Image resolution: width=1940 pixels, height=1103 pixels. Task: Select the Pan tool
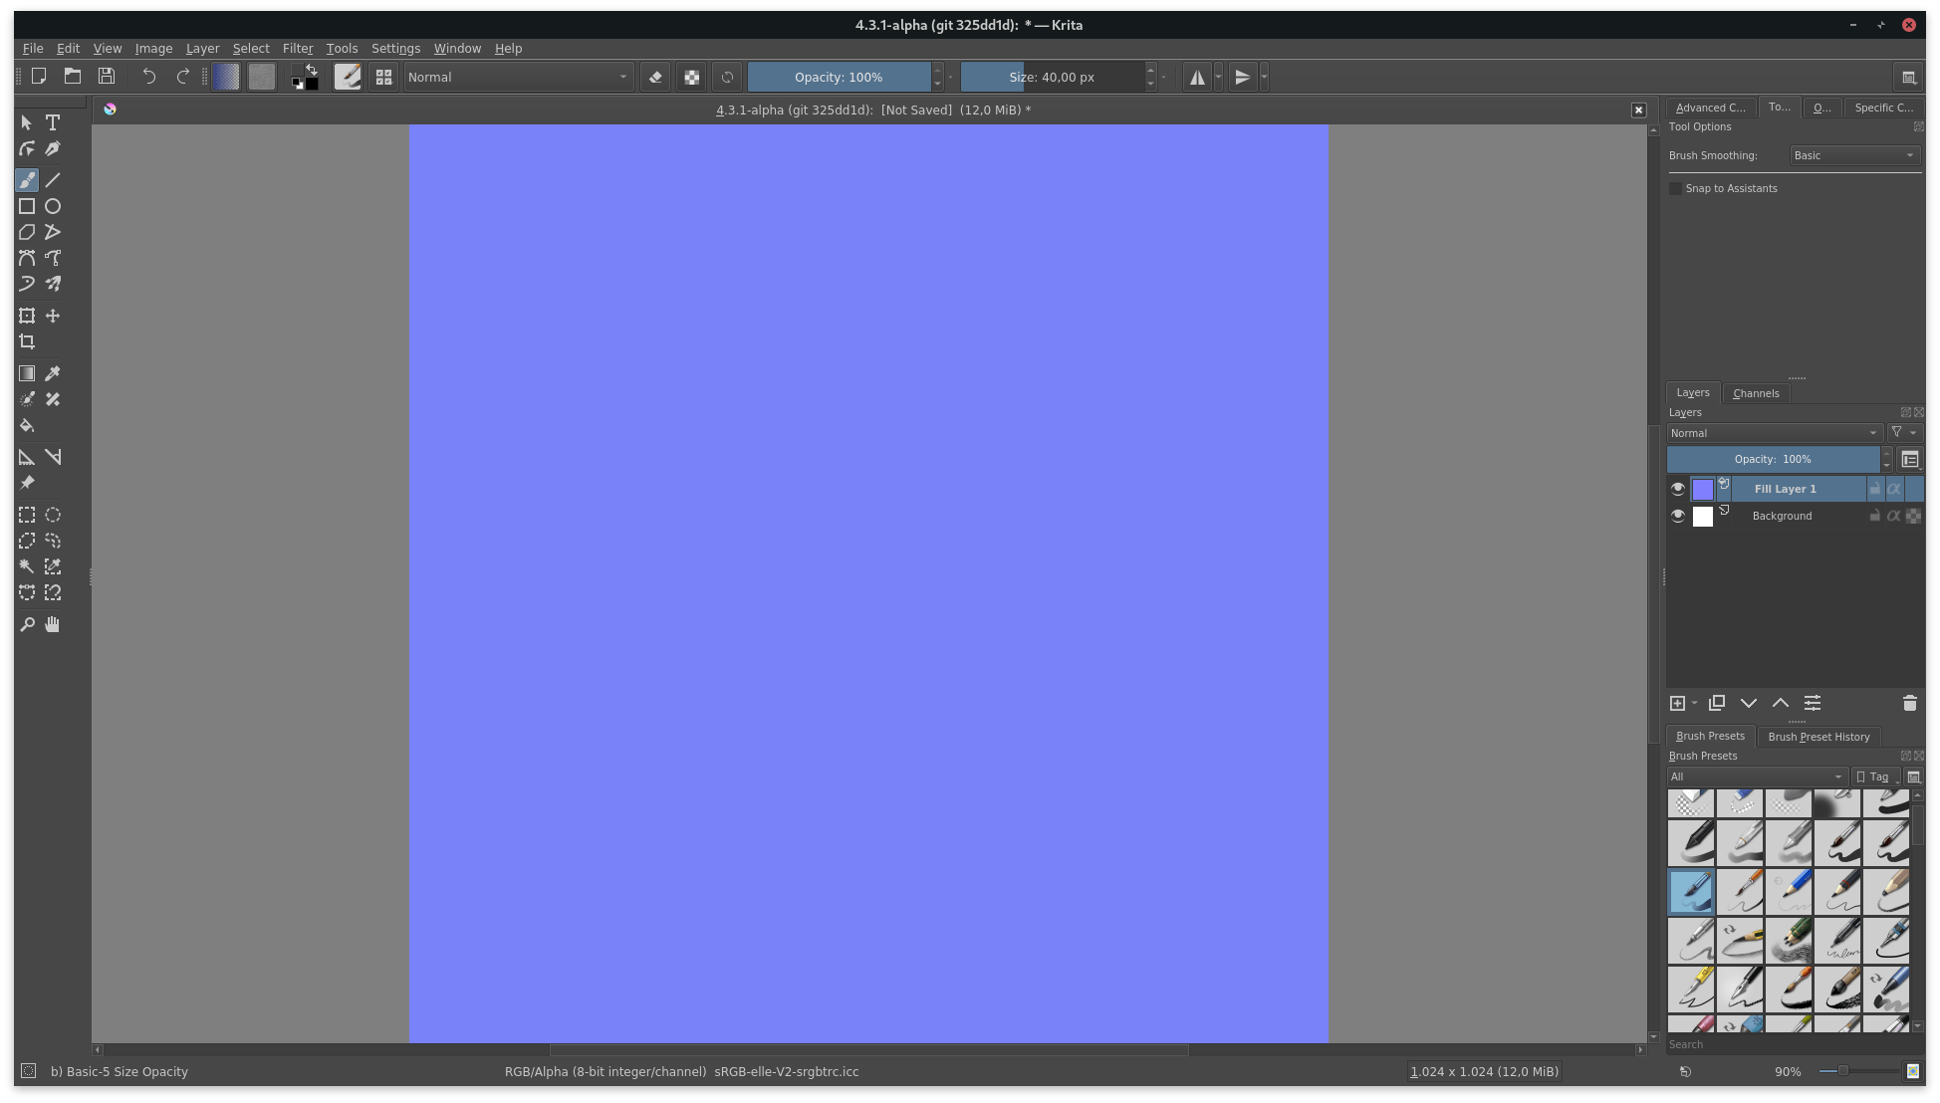[x=52, y=623]
